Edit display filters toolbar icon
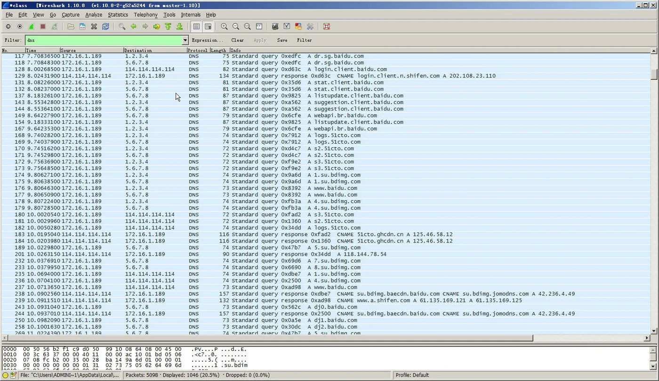 click(x=287, y=27)
